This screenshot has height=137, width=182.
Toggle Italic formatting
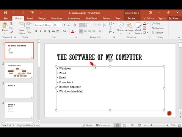41,31
